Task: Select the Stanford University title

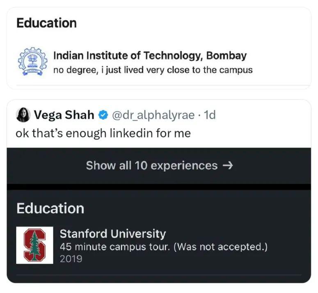Action: [113, 234]
